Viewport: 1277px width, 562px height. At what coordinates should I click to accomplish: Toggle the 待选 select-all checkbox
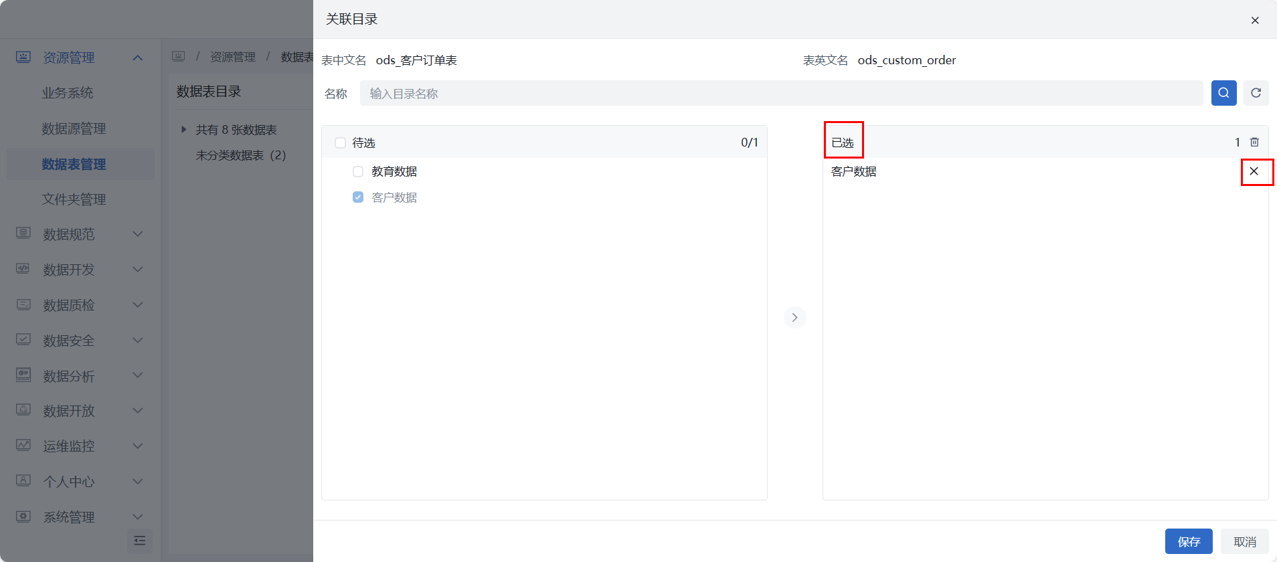pyautogui.click(x=340, y=143)
